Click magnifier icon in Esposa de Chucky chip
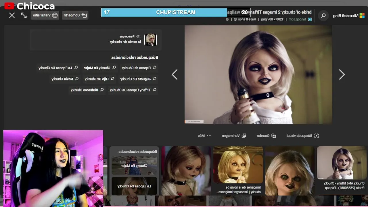 [154, 68]
